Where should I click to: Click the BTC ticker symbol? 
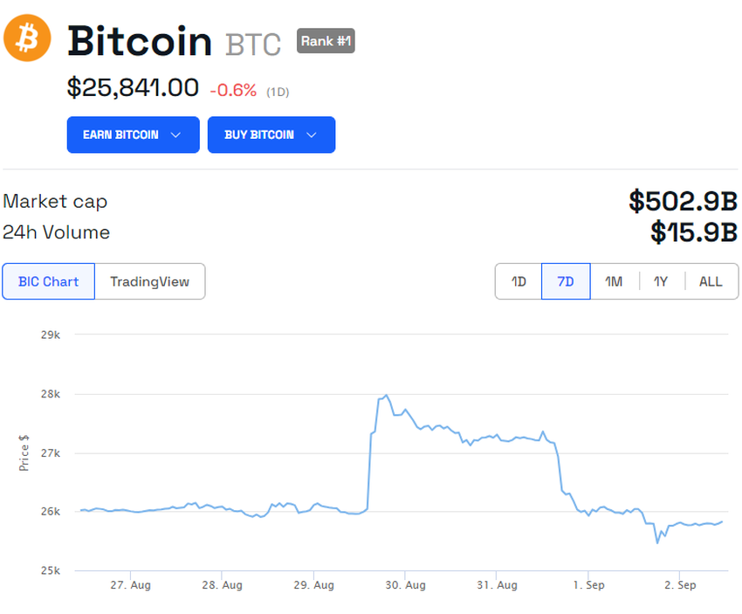point(251,43)
